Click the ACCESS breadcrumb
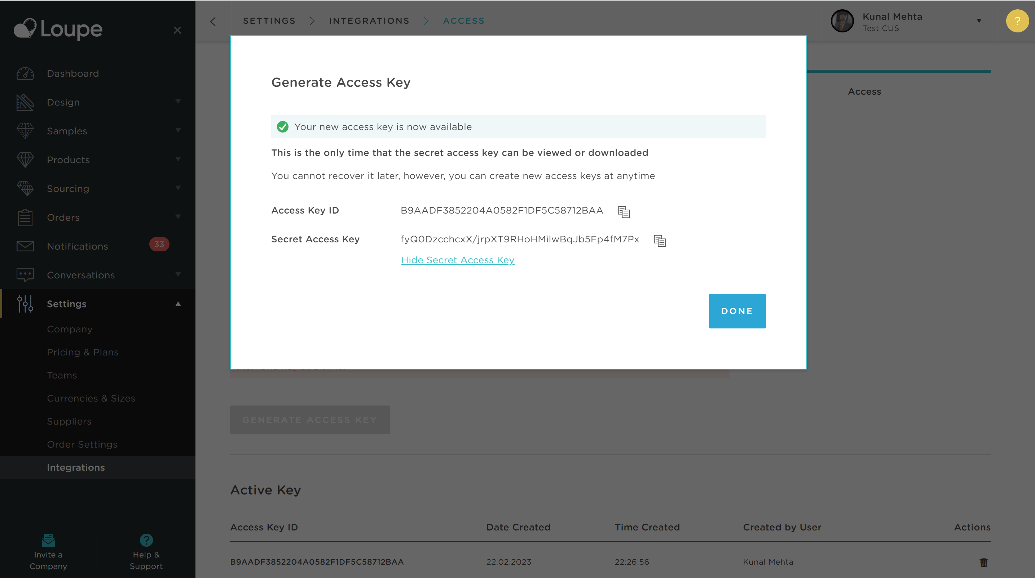 [x=464, y=21]
